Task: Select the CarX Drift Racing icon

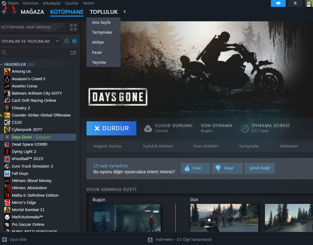Action: 7,100
